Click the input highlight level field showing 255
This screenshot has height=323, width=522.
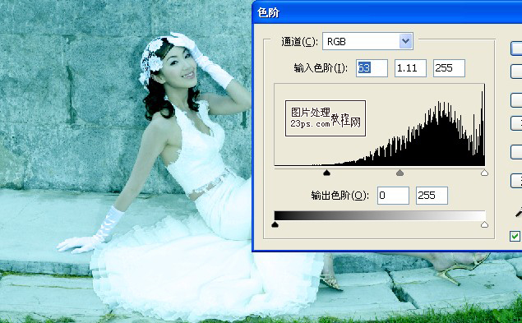click(449, 68)
